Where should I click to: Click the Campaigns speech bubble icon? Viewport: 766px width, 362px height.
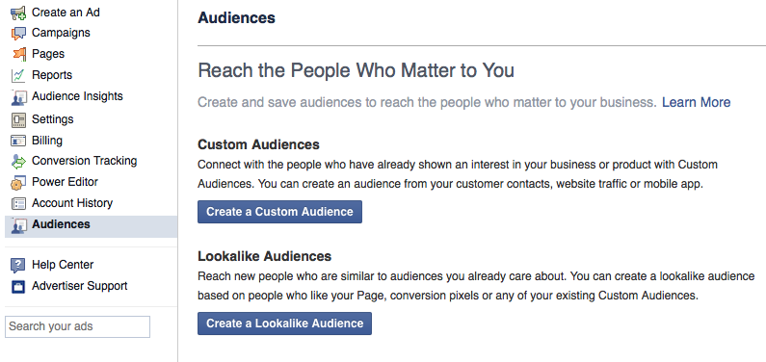click(x=18, y=33)
